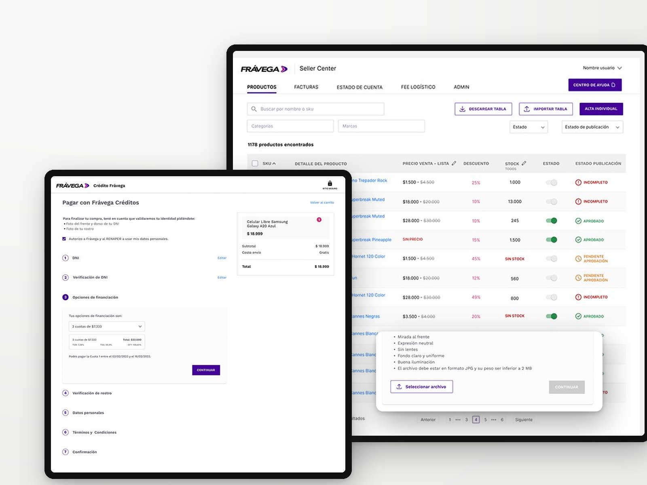The width and height of the screenshot is (647, 485).
Task: Click step 7 Confirmación circle icon
Action: [x=66, y=452]
